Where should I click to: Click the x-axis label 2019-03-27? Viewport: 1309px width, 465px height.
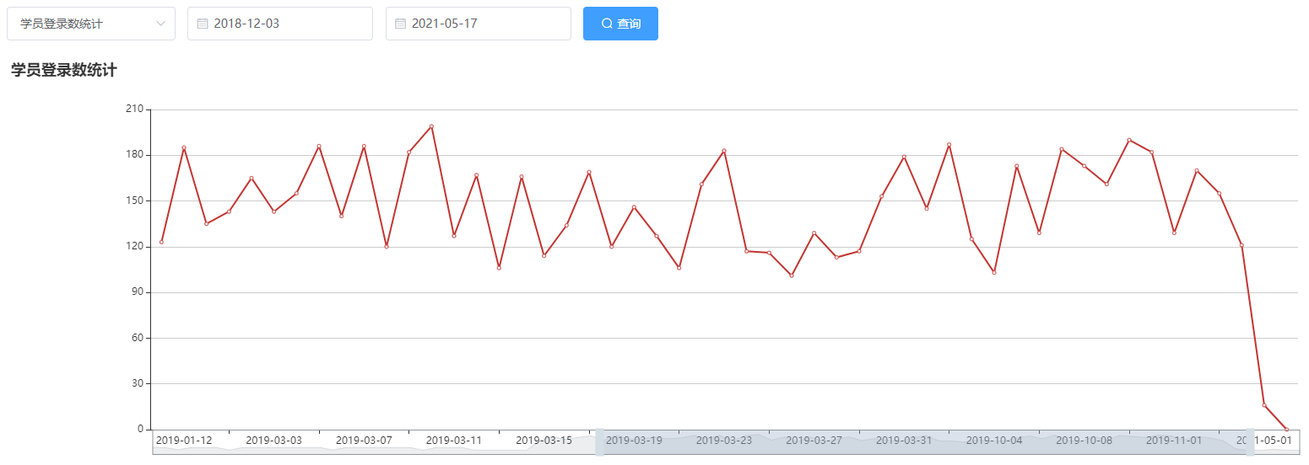point(814,441)
